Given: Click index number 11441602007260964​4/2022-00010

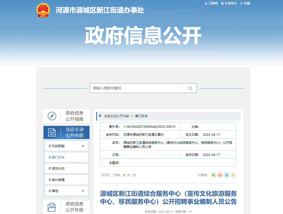Looking at the screenshot, I should click(x=149, y=126).
